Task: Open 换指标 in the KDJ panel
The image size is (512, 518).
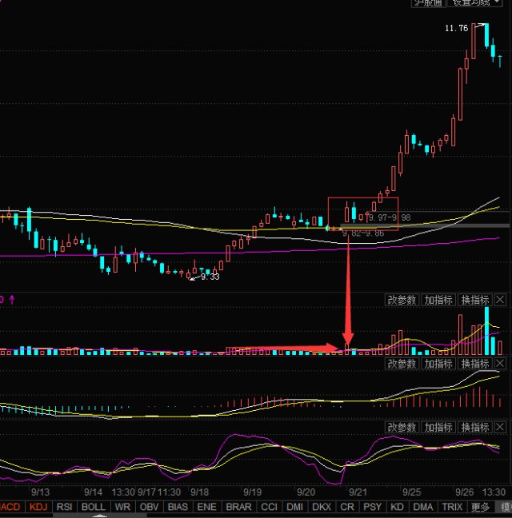Action: pyautogui.click(x=475, y=427)
